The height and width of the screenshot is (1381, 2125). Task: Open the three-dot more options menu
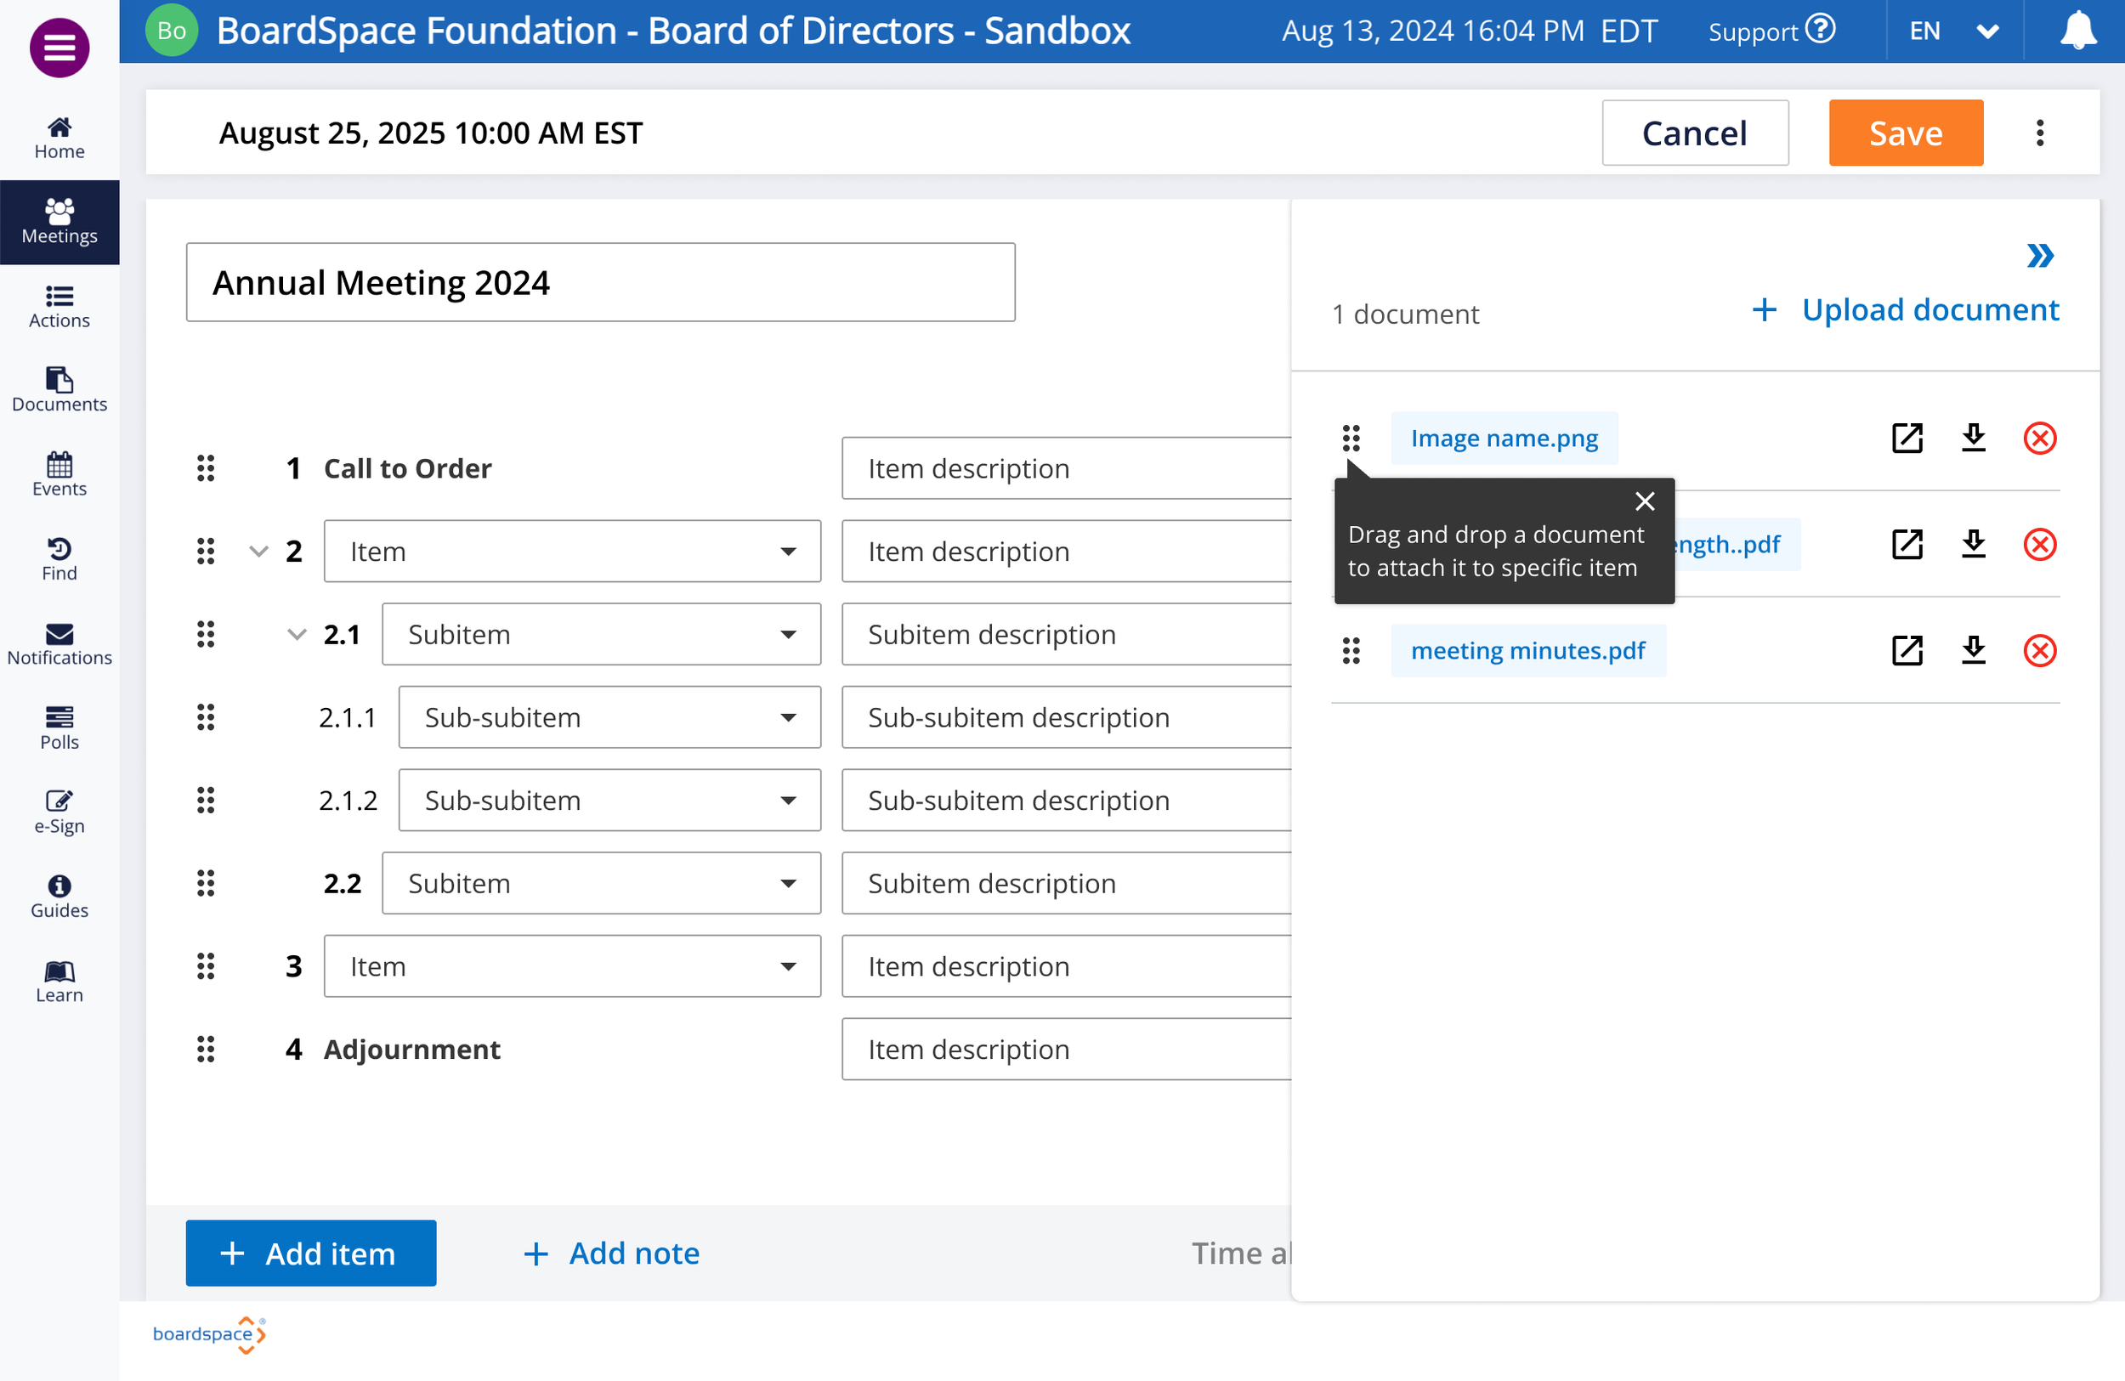pyautogui.click(x=2039, y=133)
